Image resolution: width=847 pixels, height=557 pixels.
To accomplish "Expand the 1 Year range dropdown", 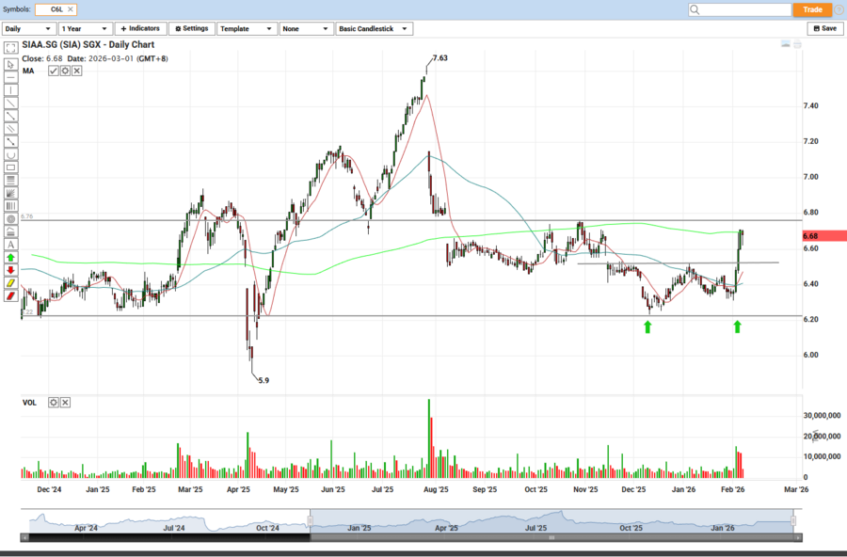I will point(85,29).
